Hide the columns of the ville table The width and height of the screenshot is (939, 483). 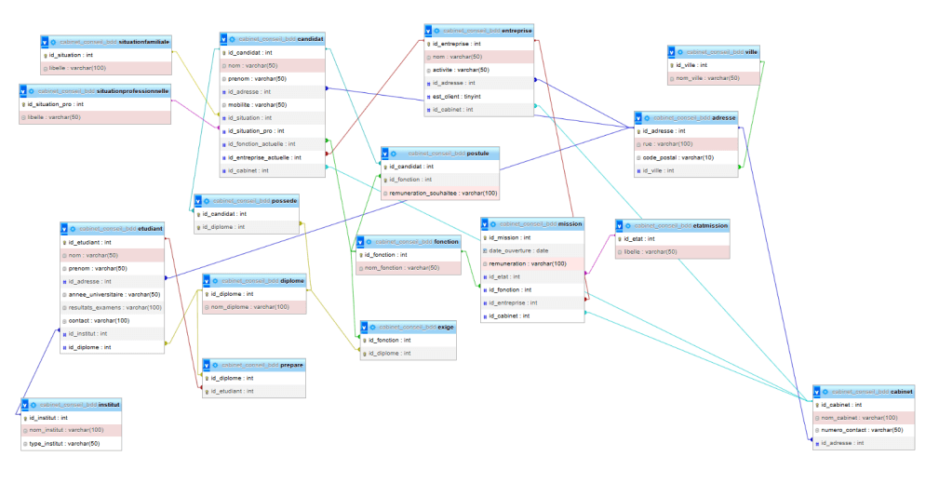672,51
